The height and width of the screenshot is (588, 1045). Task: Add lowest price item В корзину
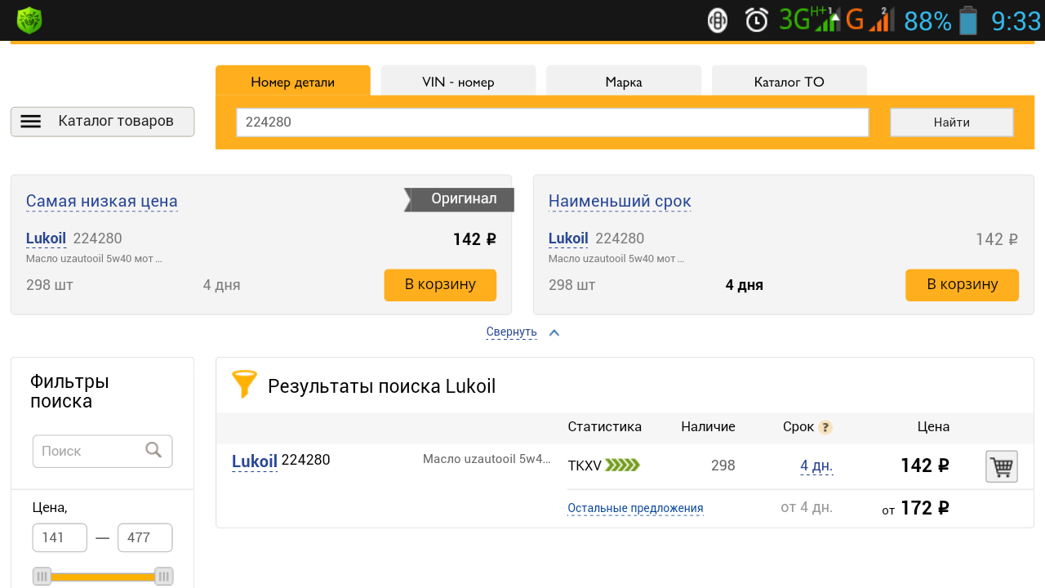pos(440,285)
